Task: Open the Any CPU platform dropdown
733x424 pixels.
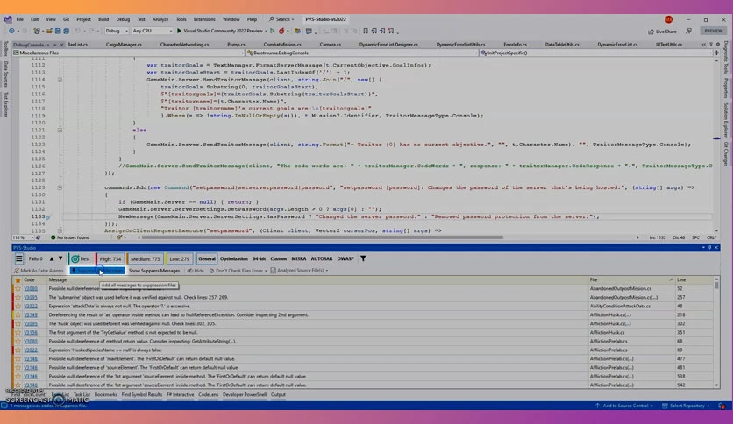Action: coord(153,31)
